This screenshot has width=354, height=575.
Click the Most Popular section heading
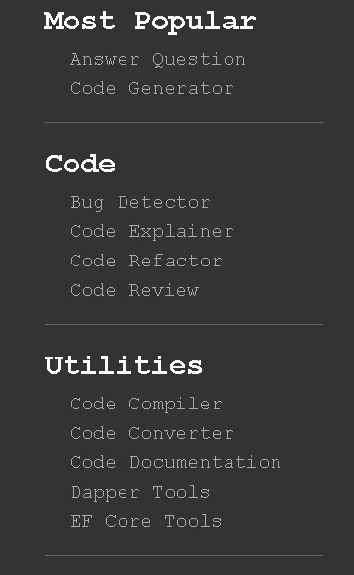click(150, 22)
